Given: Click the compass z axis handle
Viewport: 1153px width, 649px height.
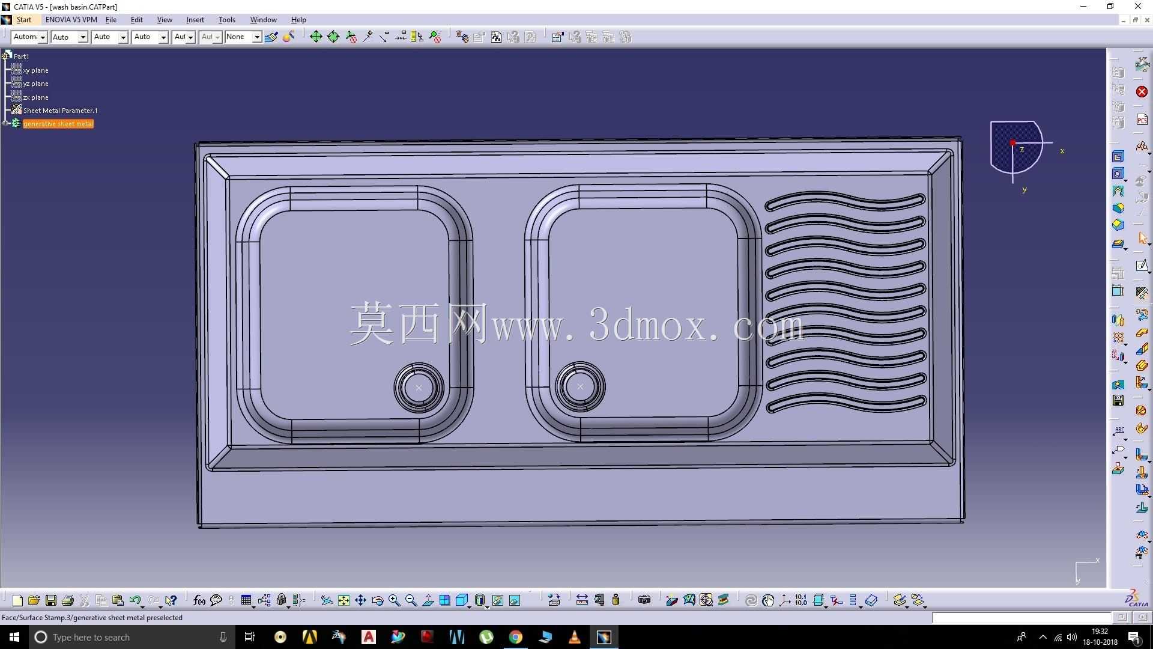Looking at the screenshot, I should 1021,149.
